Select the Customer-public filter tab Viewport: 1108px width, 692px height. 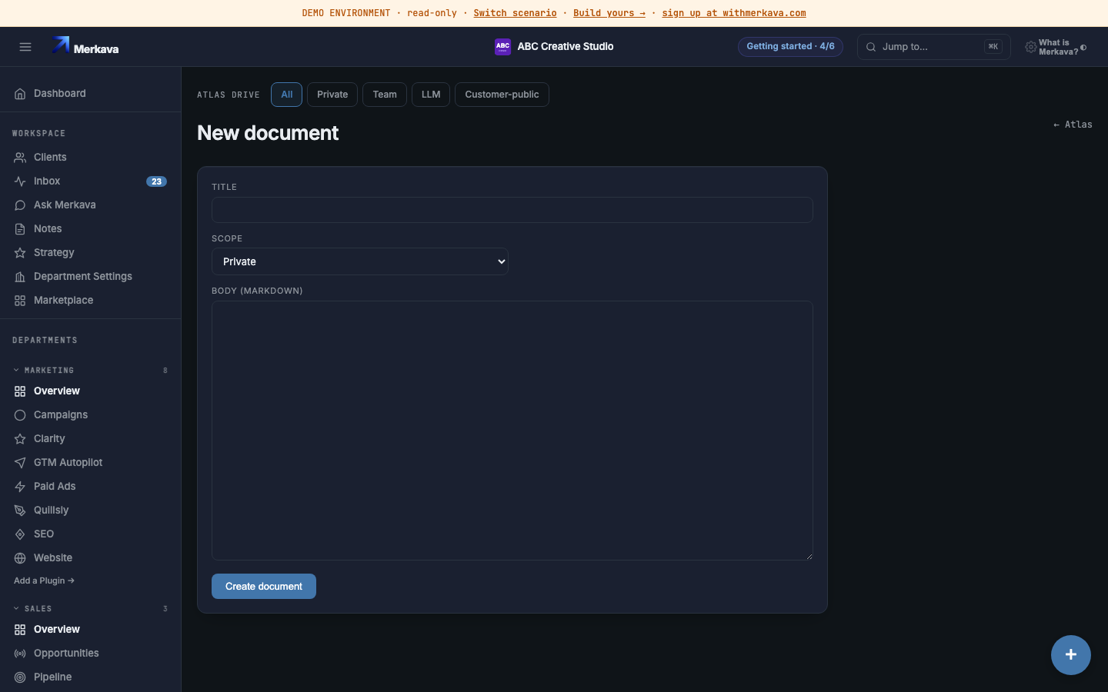(502, 95)
